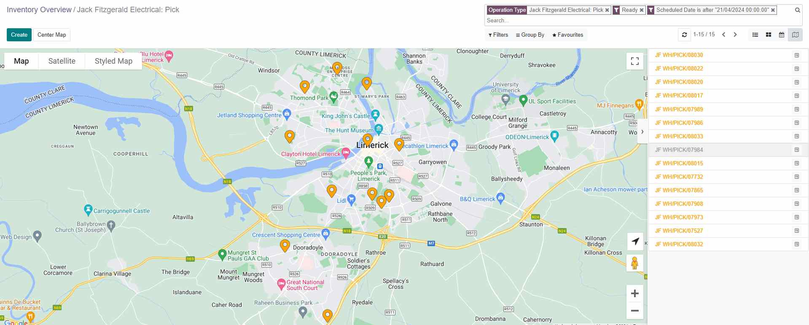This screenshot has height=325, width=809.
Task: Toggle fullscreen map view
Action: [635, 61]
